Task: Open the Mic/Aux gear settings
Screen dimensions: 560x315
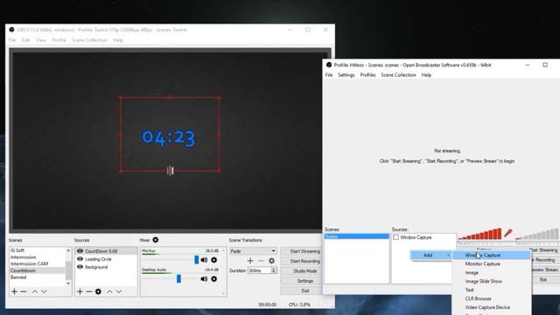Action: coord(213,260)
